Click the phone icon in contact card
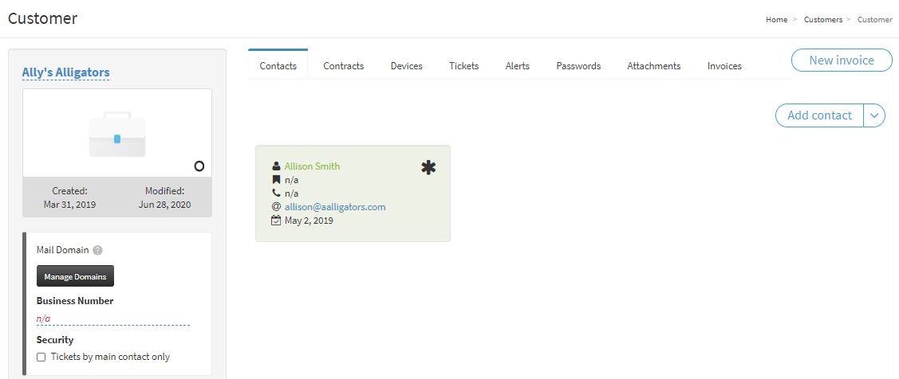Image resolution: width=899 pixels, height=379 pixels. (276, 193)
